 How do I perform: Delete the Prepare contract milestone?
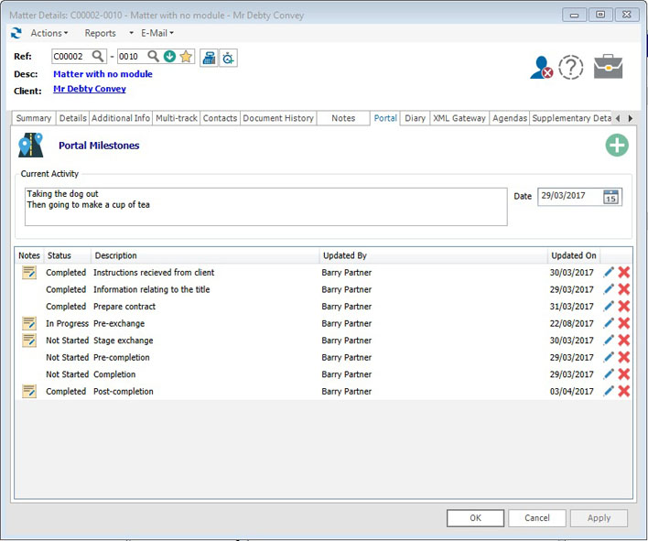[624, 307]
